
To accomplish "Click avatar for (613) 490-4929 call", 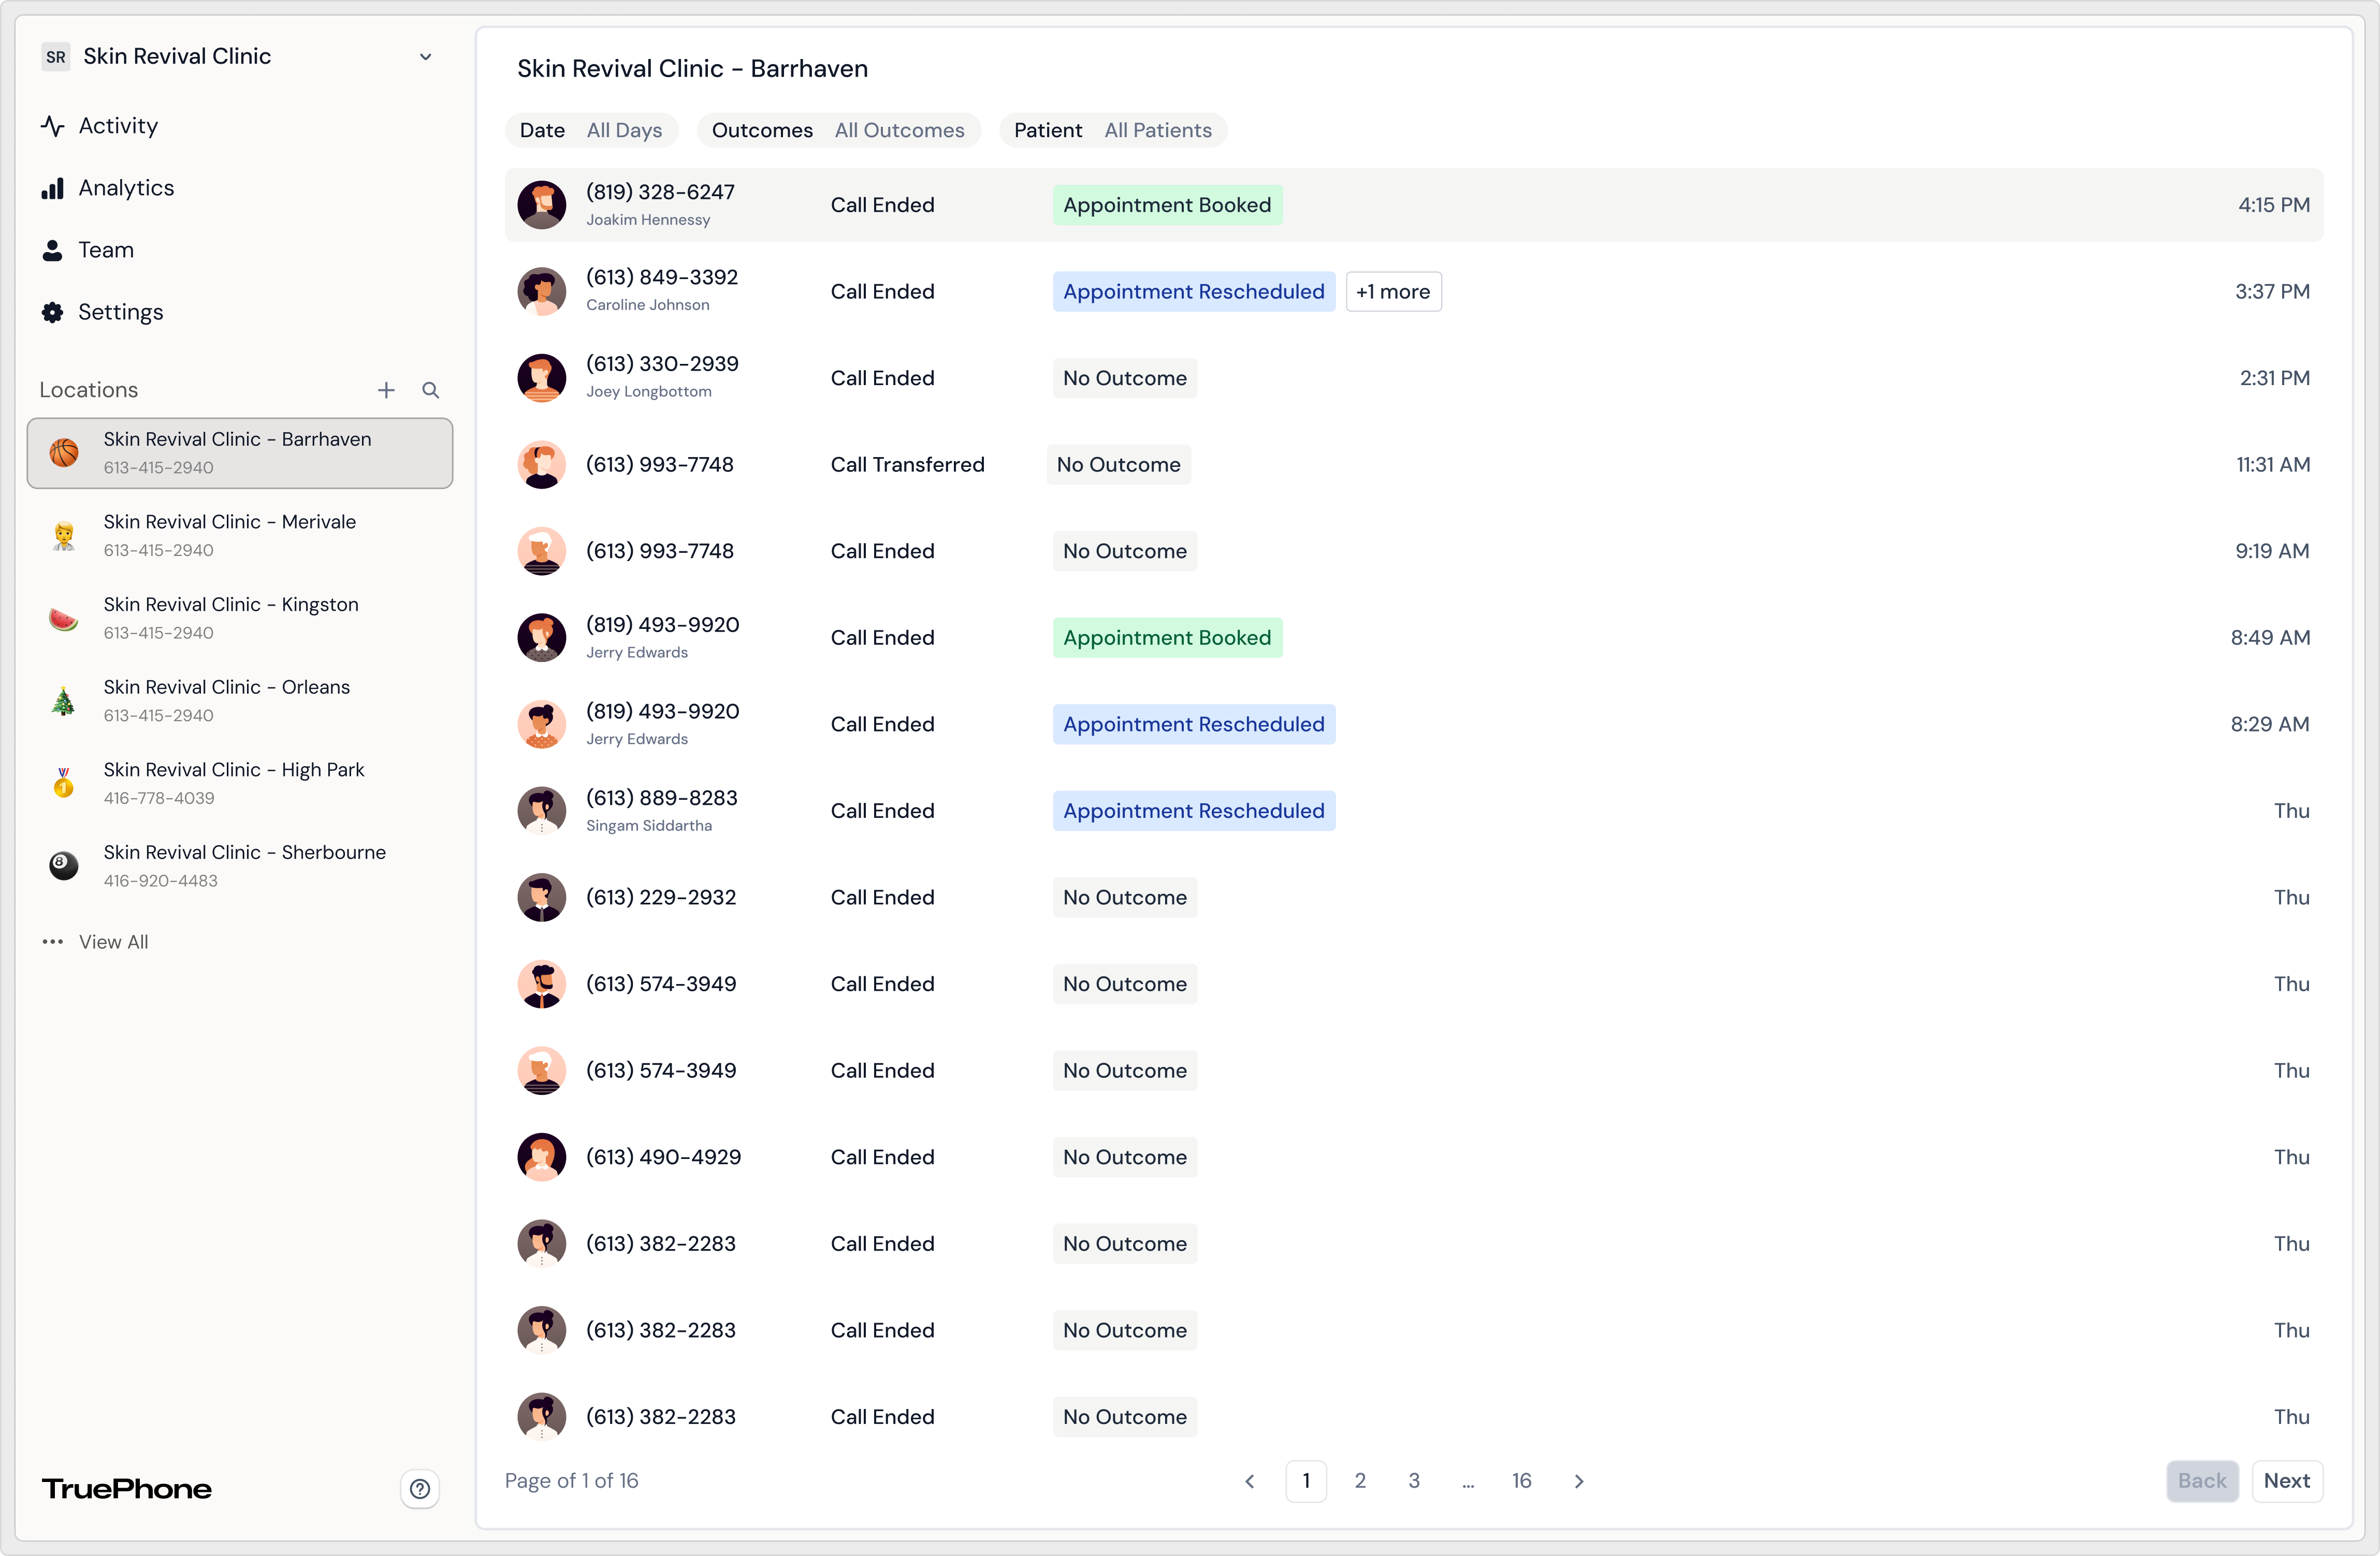I will point(542,1157).
